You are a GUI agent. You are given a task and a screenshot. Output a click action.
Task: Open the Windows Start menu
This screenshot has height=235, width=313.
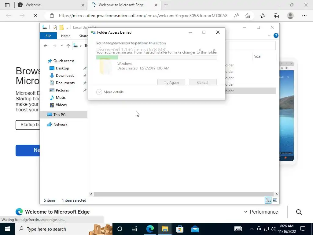click(7, 229)
